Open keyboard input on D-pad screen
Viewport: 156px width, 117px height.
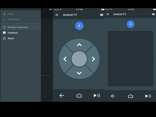[102, 15]
